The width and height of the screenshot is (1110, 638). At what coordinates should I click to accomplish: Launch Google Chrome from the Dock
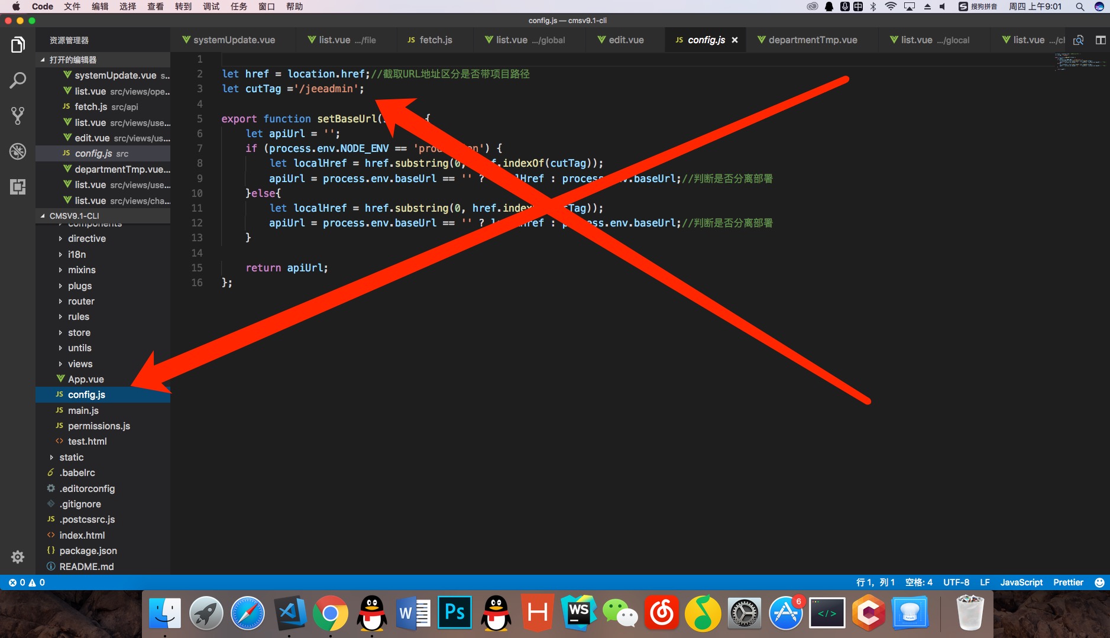click(330, 614)
